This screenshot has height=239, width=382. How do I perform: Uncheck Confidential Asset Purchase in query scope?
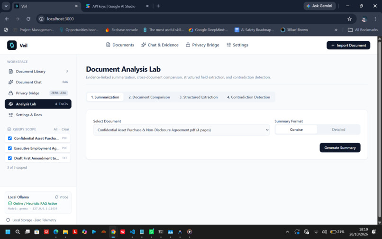[x=10, y=138]
